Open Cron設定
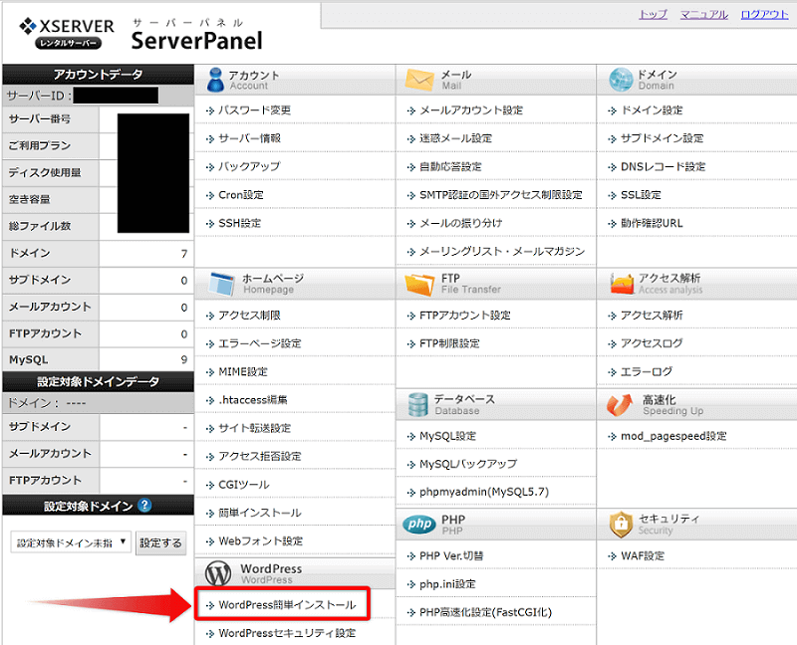 tap(241, 195)
